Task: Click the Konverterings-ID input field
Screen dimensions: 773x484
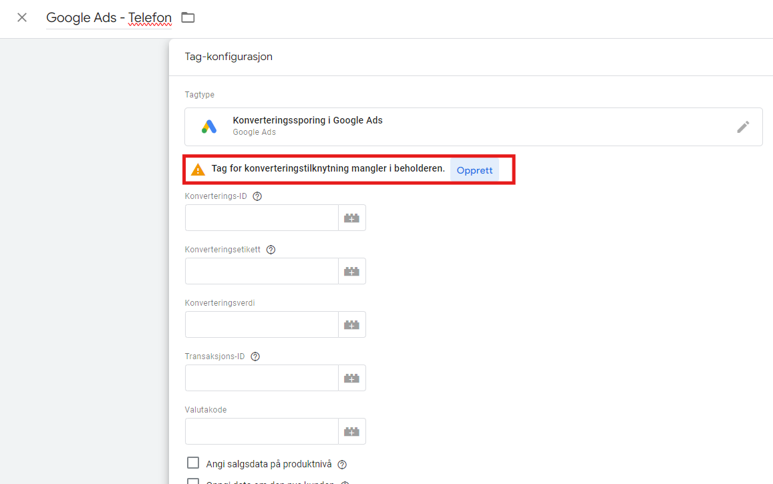Action: [x=262, y=218]
